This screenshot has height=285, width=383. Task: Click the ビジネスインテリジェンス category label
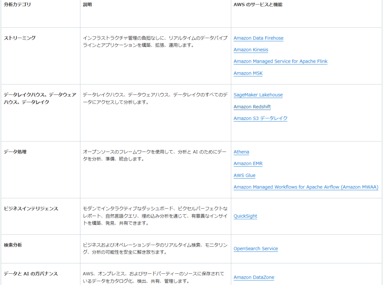(x=31, y=209)
